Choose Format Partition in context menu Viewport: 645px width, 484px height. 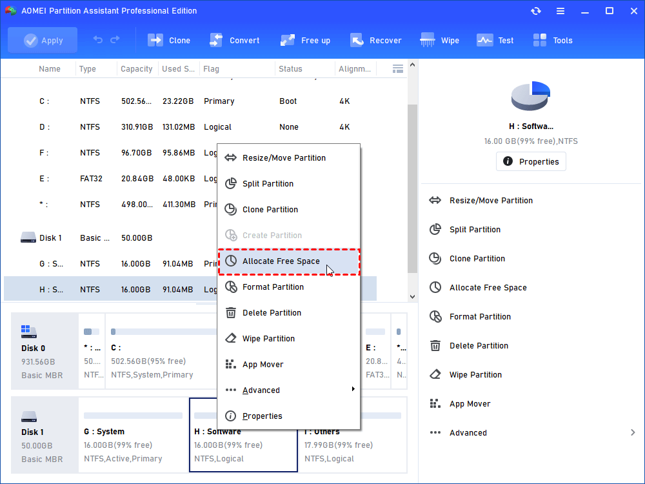click(x=289, y=287)
